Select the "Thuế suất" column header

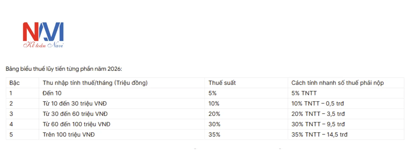tap(222, 83)
